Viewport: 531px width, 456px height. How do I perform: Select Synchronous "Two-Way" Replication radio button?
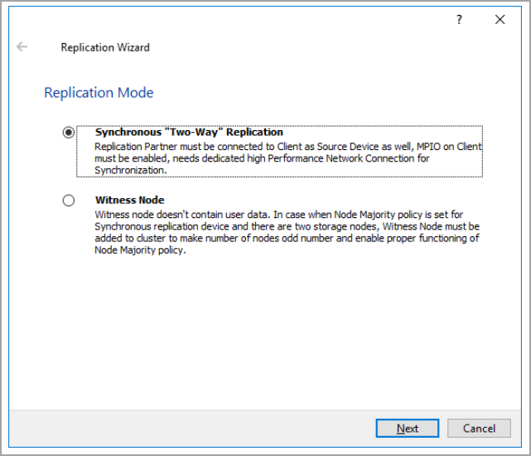click(69, 133)
